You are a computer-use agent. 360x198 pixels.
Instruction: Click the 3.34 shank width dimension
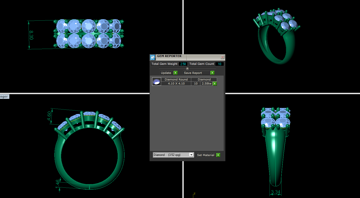276,192
